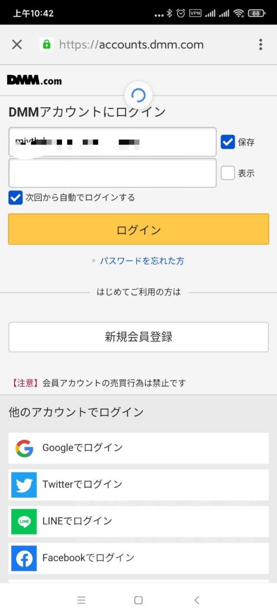This screenshot has width=277, height=616.
Task: Tap the DMM.com logo
Action: click(x=35, y=80)
